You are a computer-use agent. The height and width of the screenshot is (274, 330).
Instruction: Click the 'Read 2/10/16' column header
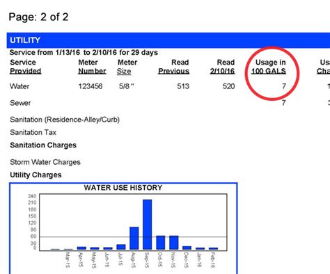[x=222, y=67]
